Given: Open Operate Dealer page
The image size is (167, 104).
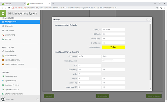Looking at the screenshot, I should pos(11,81).
